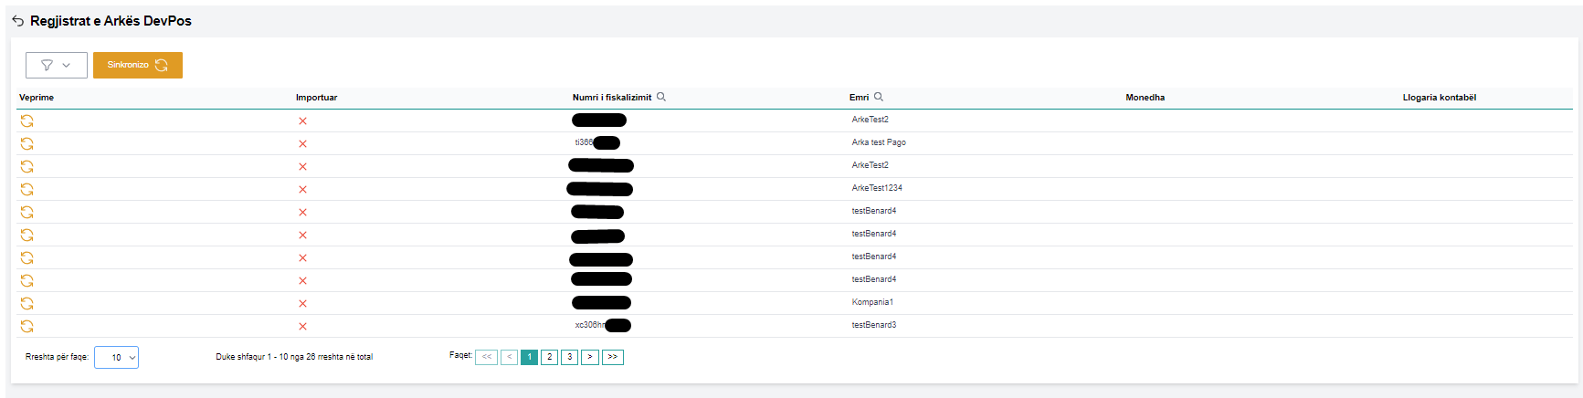Image resolution: width=1583 pixels, height=398 pixels.
Task: Open search in the Emri column header
Action: click(x=879, y=97)
